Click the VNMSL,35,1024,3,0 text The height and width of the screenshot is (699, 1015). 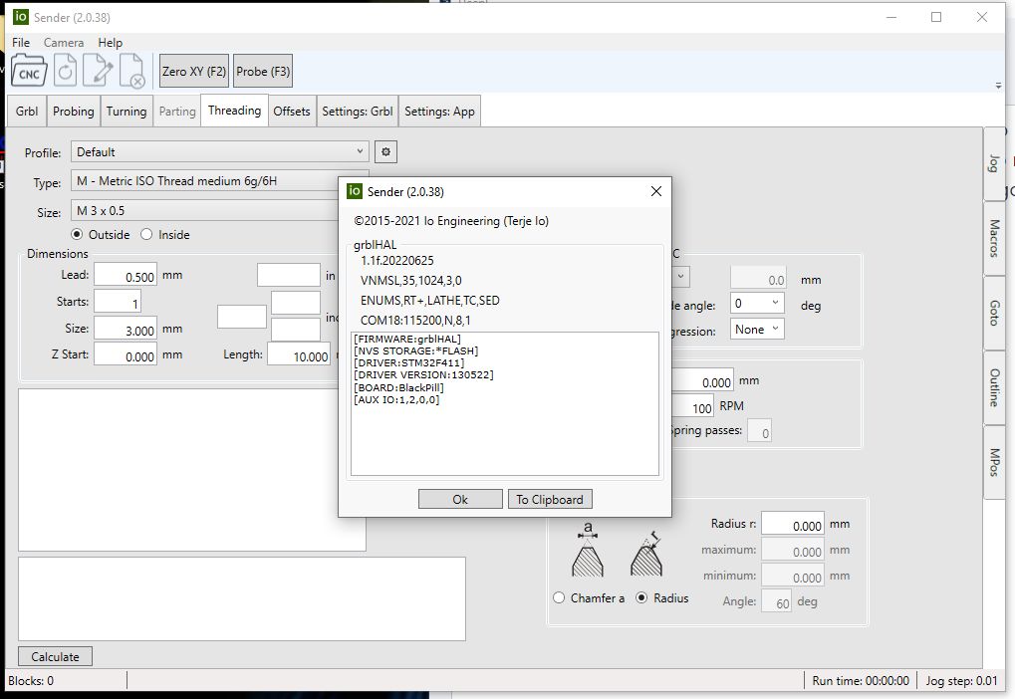click(x=411, y=281)
